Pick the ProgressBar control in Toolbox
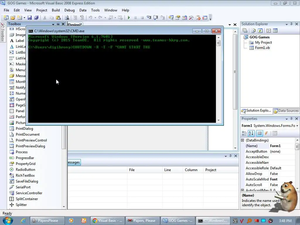 point(25,158)
